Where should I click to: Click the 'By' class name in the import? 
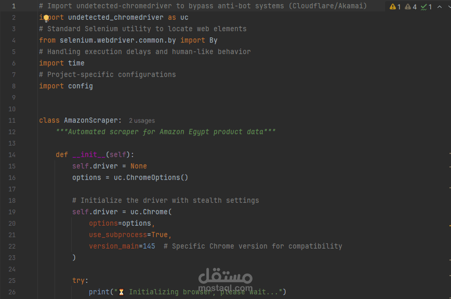point(213,40)
